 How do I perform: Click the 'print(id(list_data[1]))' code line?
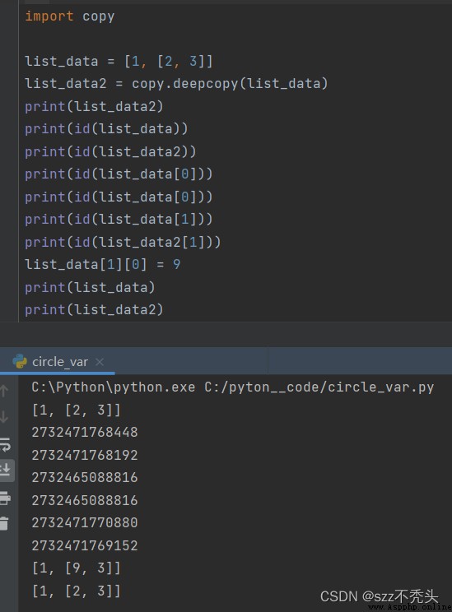click(119, 220)
